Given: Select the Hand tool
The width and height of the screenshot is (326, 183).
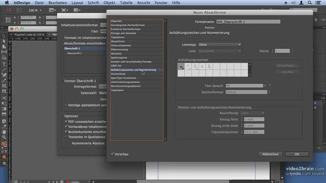Looking at the screenshot, I should pos(4,132).
